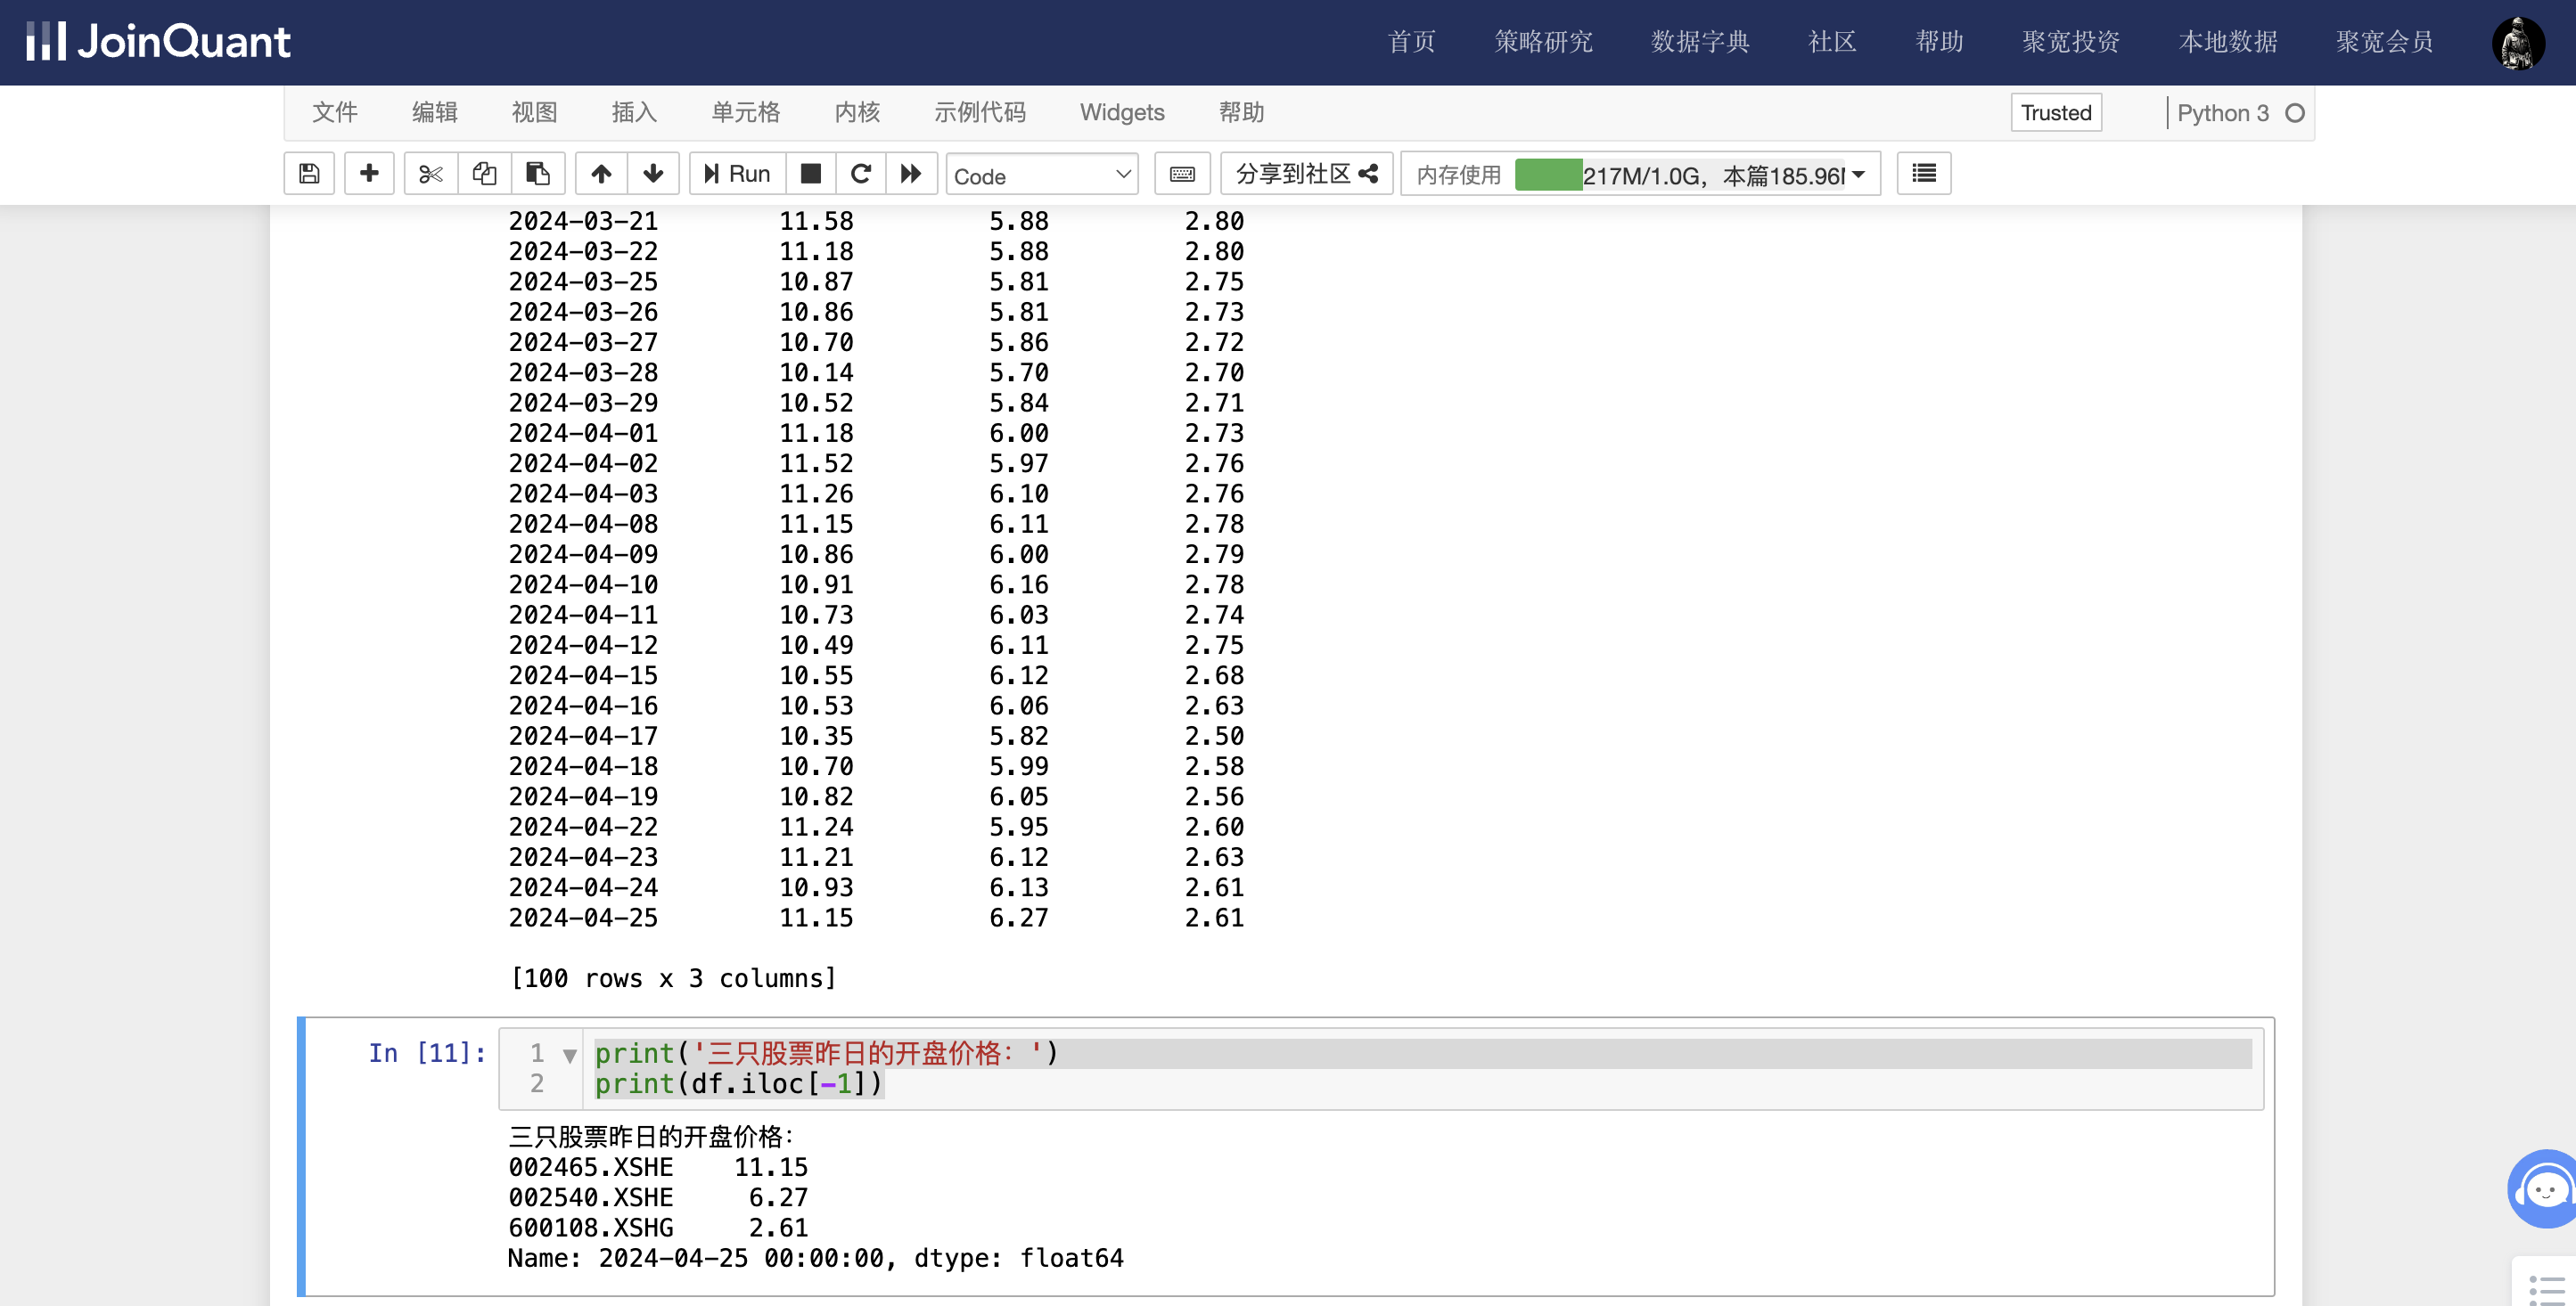Interrupt kernel with stop icon
Screen dimensions: 2576x1306
(x=811, y=174)
